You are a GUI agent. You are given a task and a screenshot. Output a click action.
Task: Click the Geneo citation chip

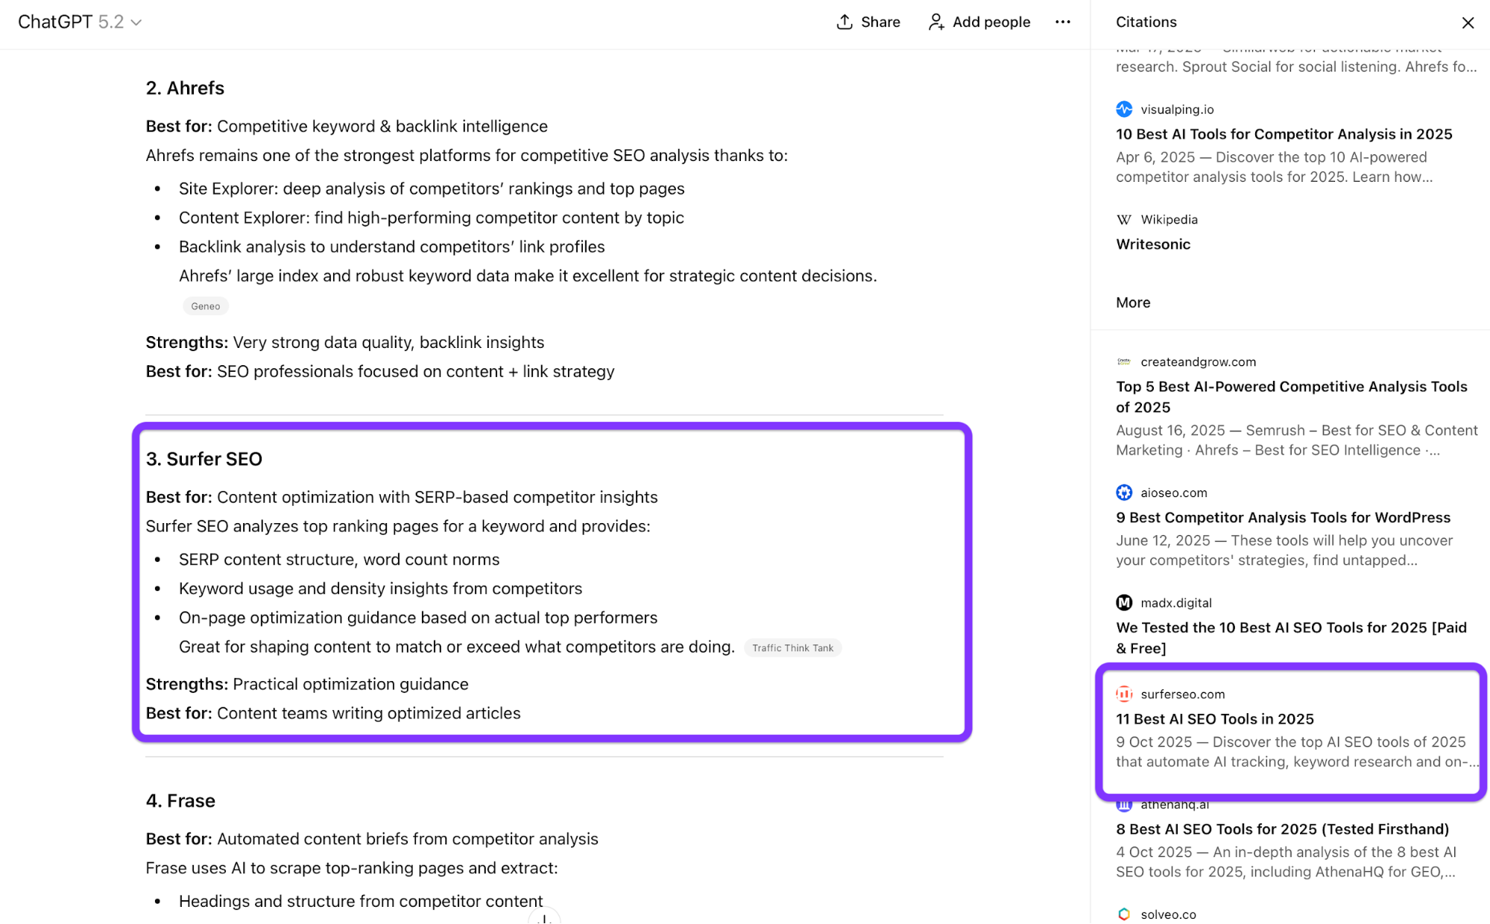206,306
